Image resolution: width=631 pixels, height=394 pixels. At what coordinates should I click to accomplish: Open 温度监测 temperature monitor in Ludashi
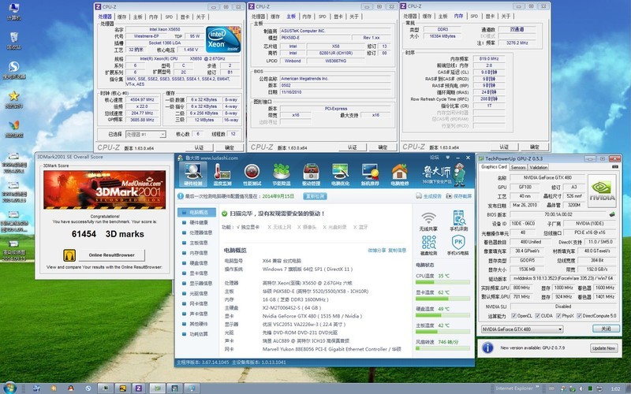coord(222,174)
